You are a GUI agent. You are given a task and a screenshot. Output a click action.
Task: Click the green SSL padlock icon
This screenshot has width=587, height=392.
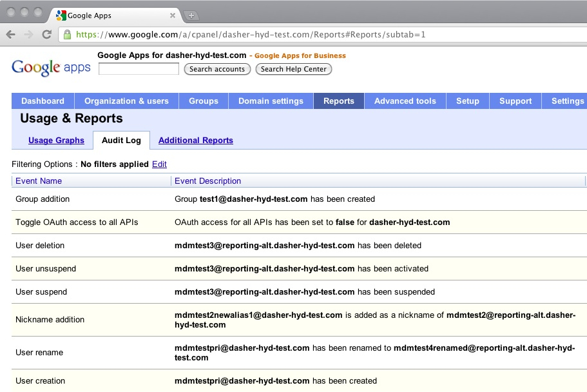click(x=68, y=35)
